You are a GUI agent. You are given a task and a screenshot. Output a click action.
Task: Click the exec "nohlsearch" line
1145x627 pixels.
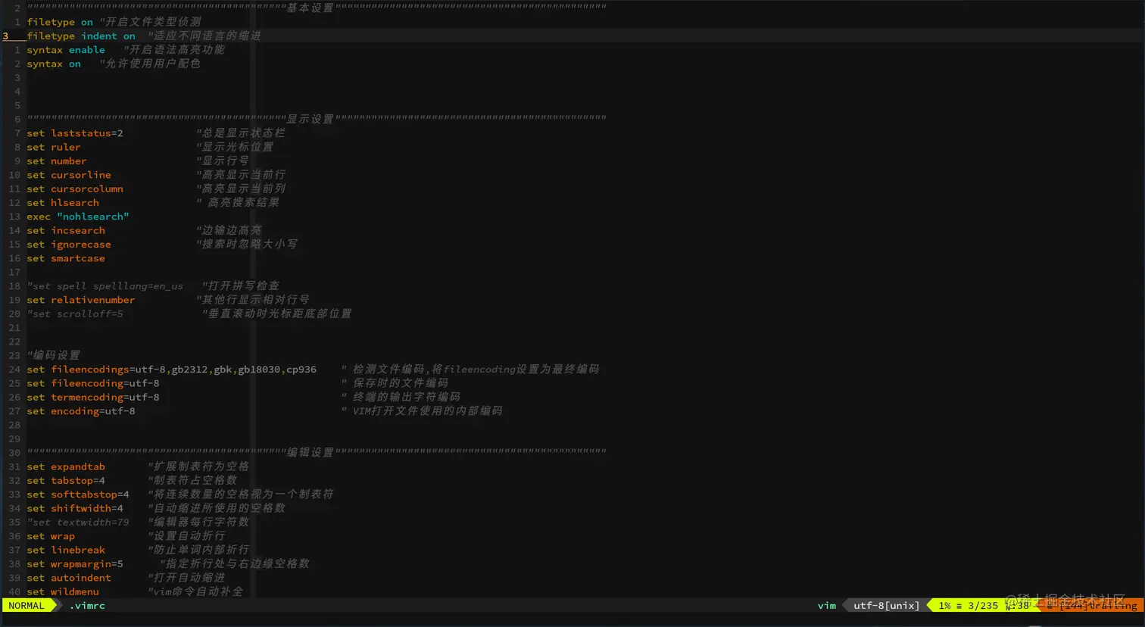(78, 217)
